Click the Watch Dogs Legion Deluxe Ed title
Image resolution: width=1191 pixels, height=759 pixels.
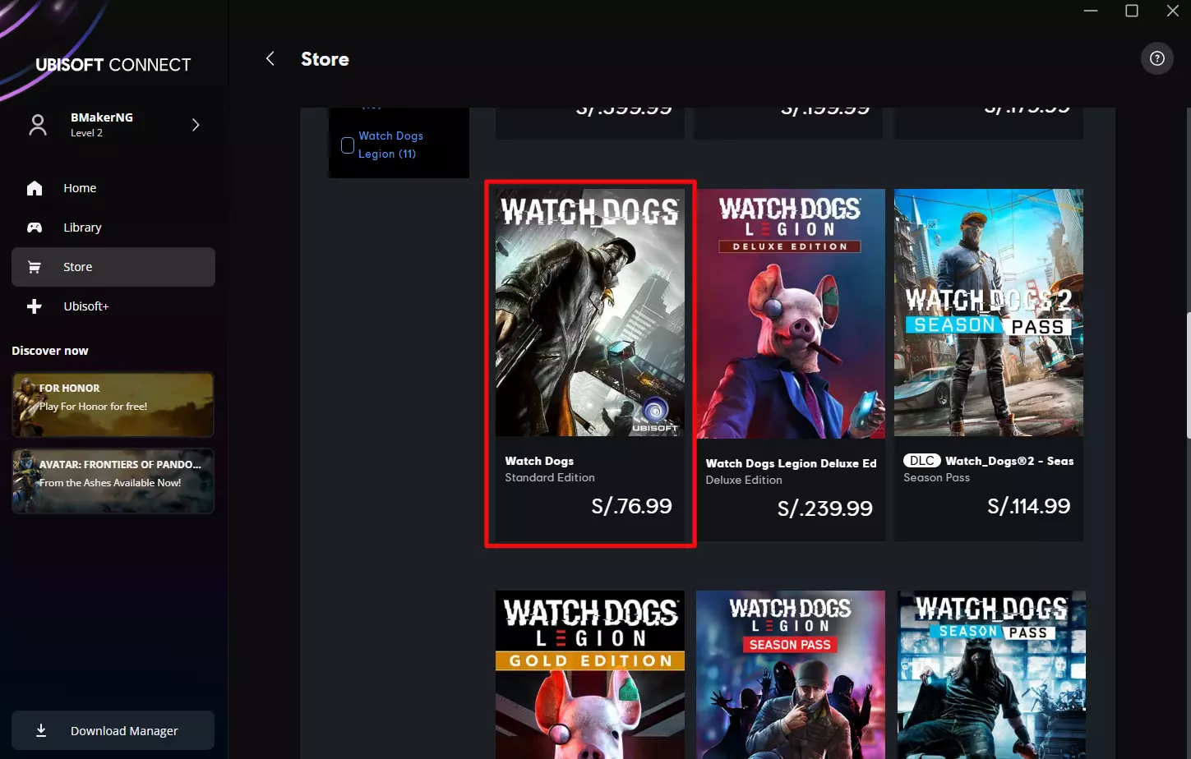point(791,463)
